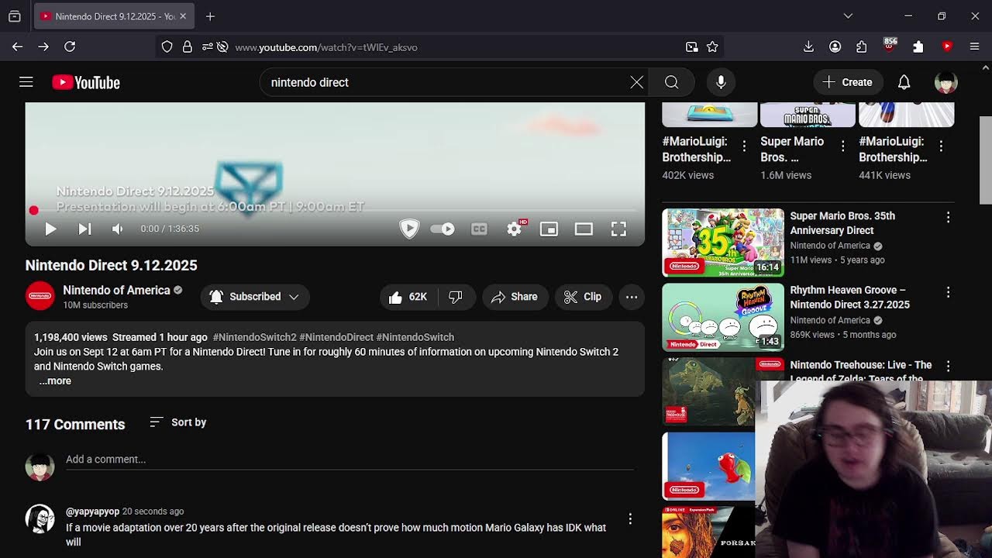The width and height of the screenshot is (992, 558).
Task: Open player settings gear
Action: click(x=514, y=229)
